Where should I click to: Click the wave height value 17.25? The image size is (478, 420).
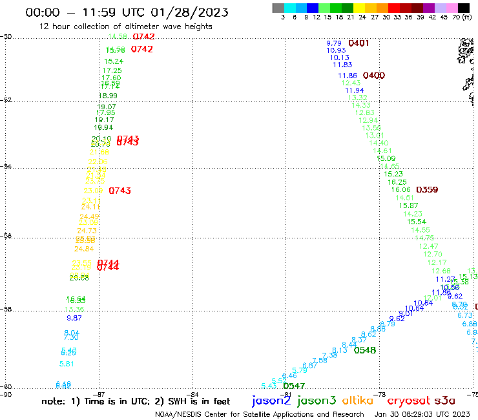pyautogui.click(x=112, y=71)
